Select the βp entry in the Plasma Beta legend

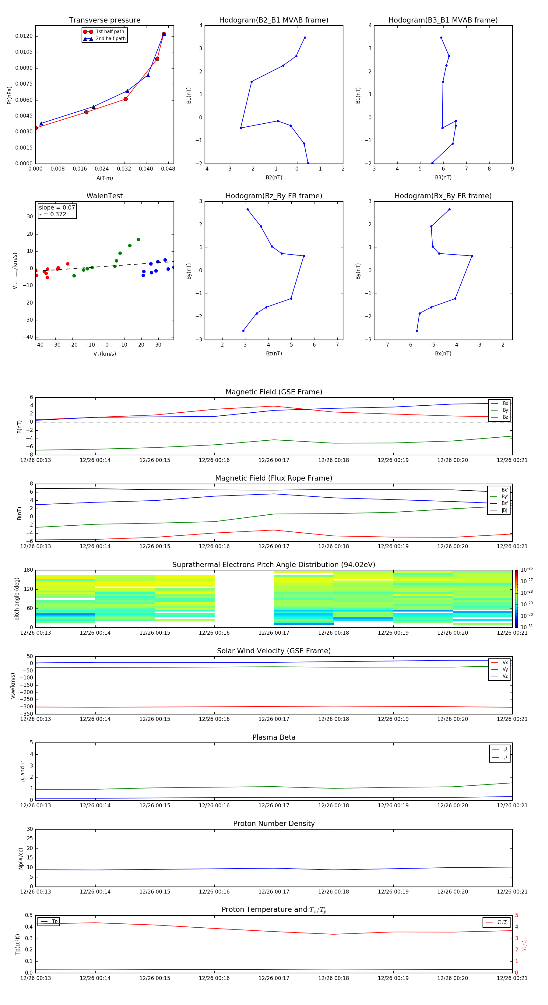pyautogui.click(x=500, y=750)
